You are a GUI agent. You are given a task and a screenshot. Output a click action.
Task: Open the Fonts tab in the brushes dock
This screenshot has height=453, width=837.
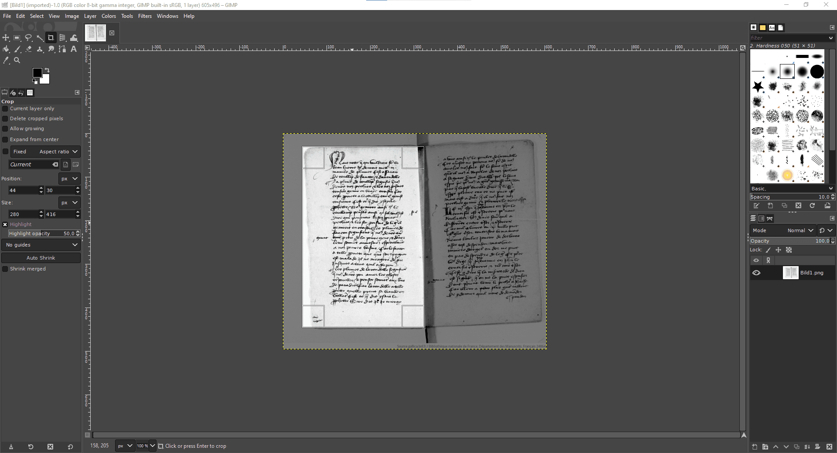[772, 27]
